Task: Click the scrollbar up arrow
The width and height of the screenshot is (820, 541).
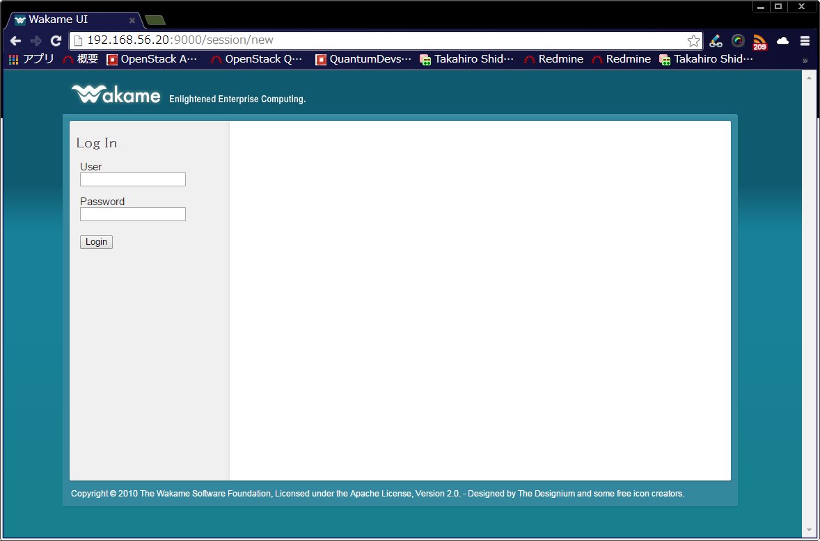Action: click(x=808, y=77)
